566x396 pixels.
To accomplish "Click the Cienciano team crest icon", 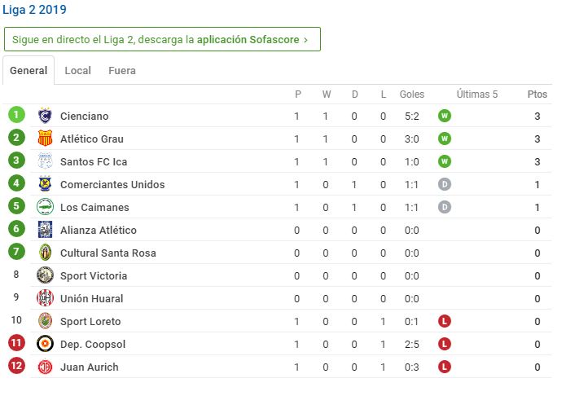I will (x=45, y=116).
